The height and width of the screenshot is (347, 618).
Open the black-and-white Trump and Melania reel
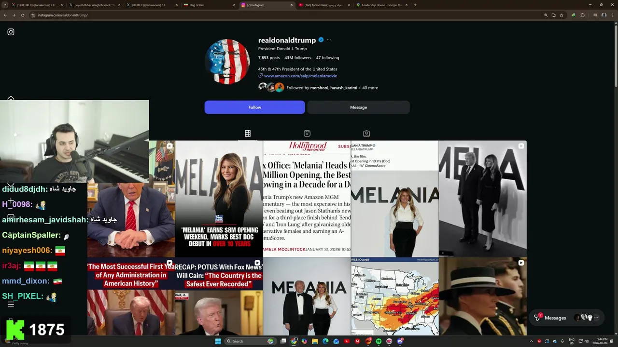pyautogui.click(x=483, y=199)
